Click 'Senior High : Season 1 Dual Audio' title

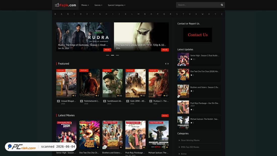(x=205, y=55)
